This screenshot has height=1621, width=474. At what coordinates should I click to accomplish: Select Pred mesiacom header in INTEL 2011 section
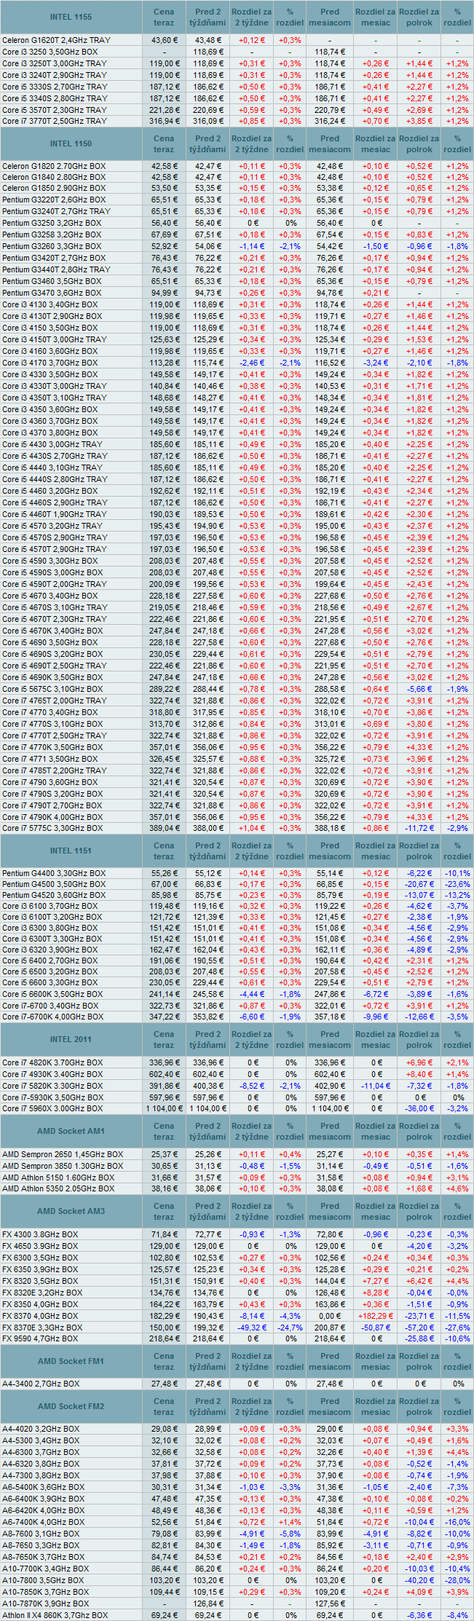[x=330, y=1039]
